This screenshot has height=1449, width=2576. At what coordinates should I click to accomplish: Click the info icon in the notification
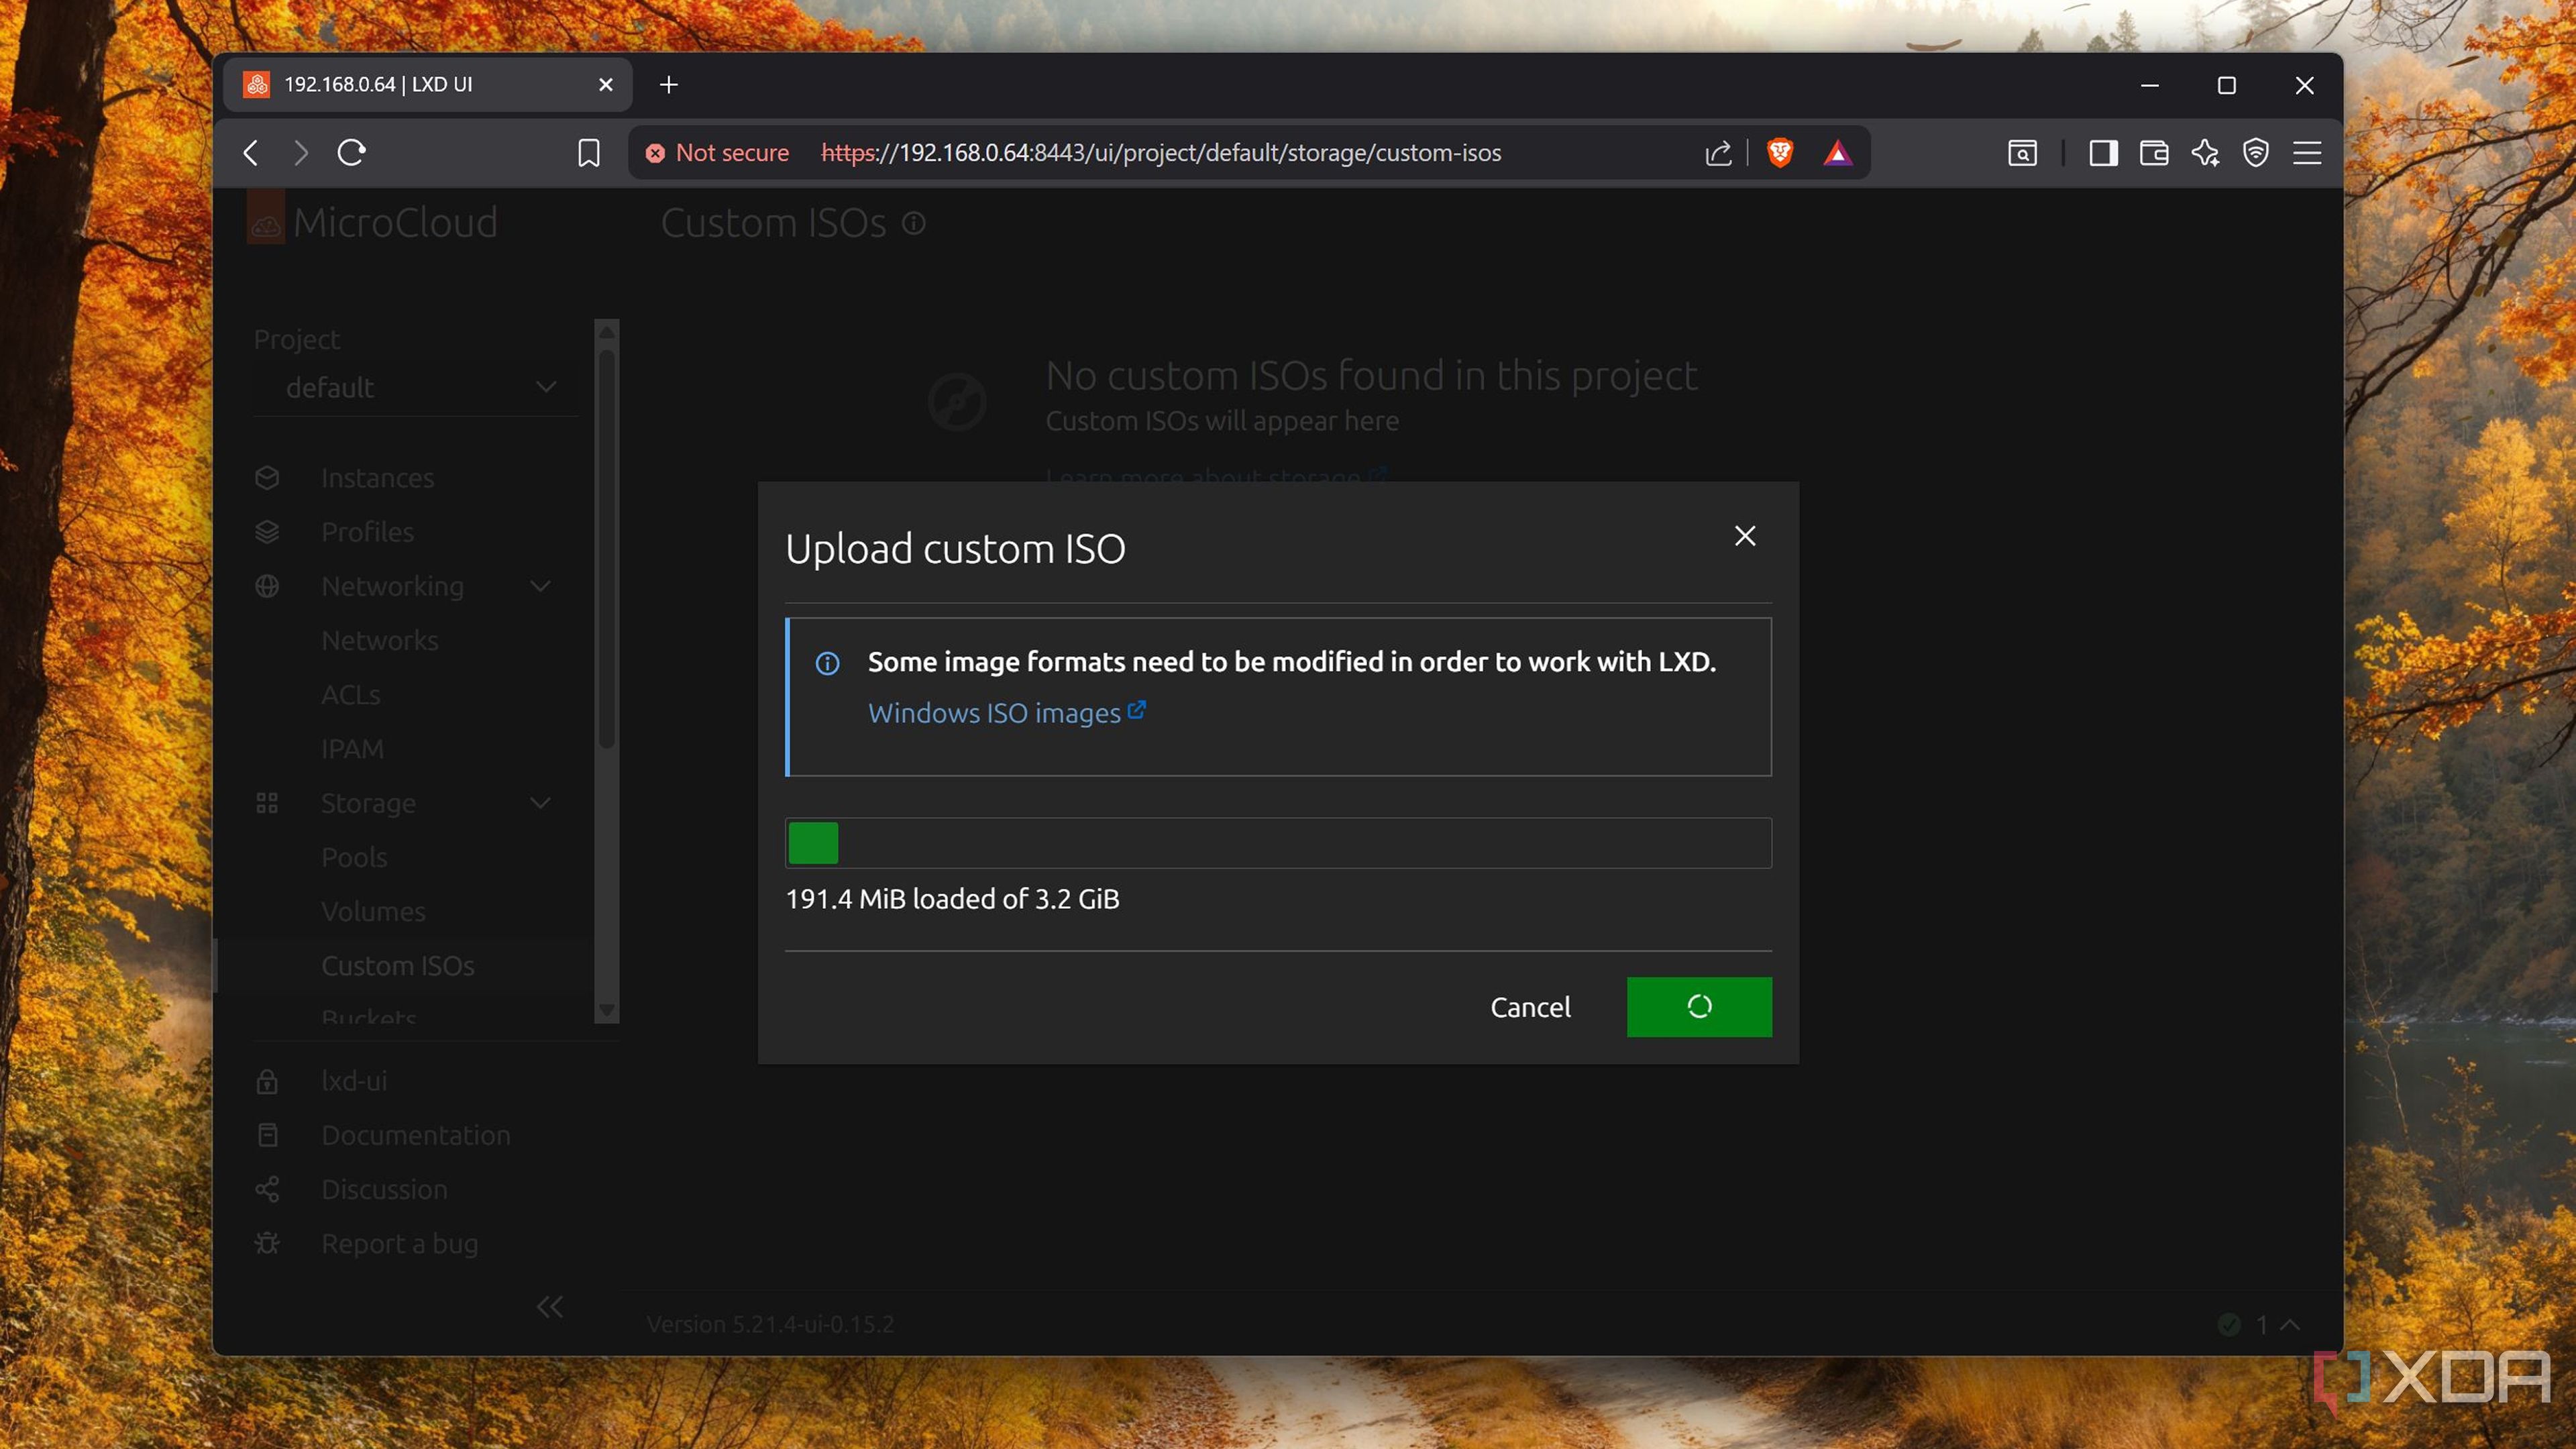click(x=827, y=663)
